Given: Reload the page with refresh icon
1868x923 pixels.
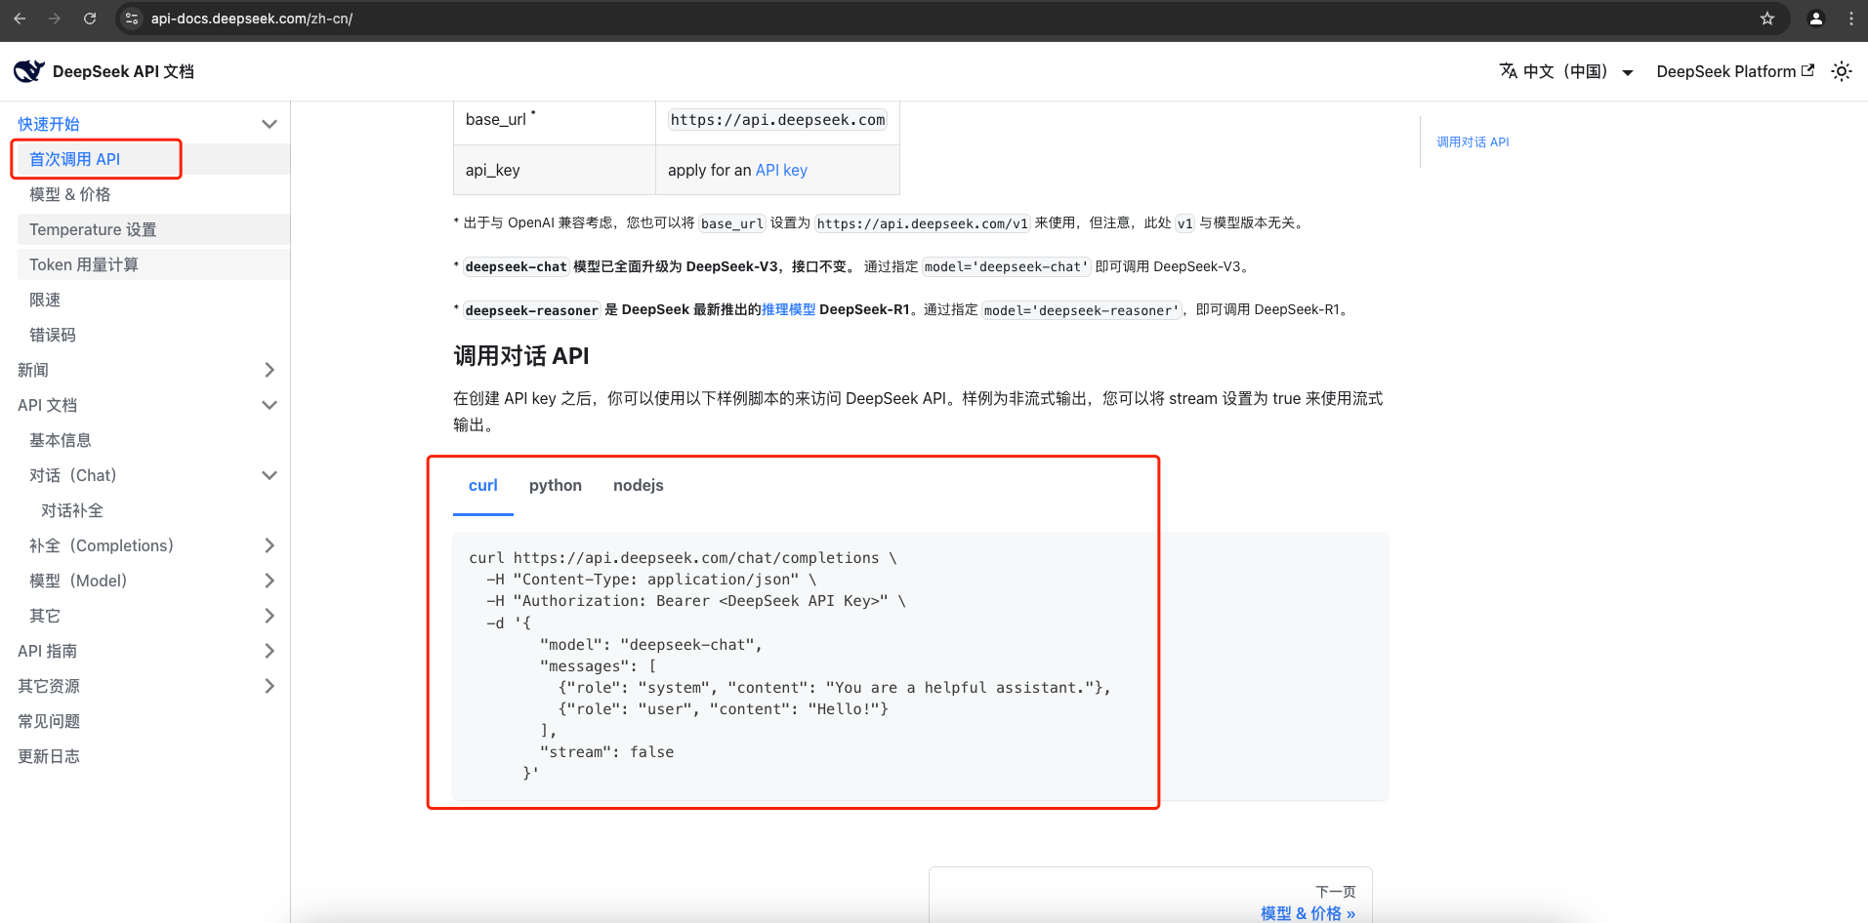Looking at the screenshot, I should [x=90, y=19].
